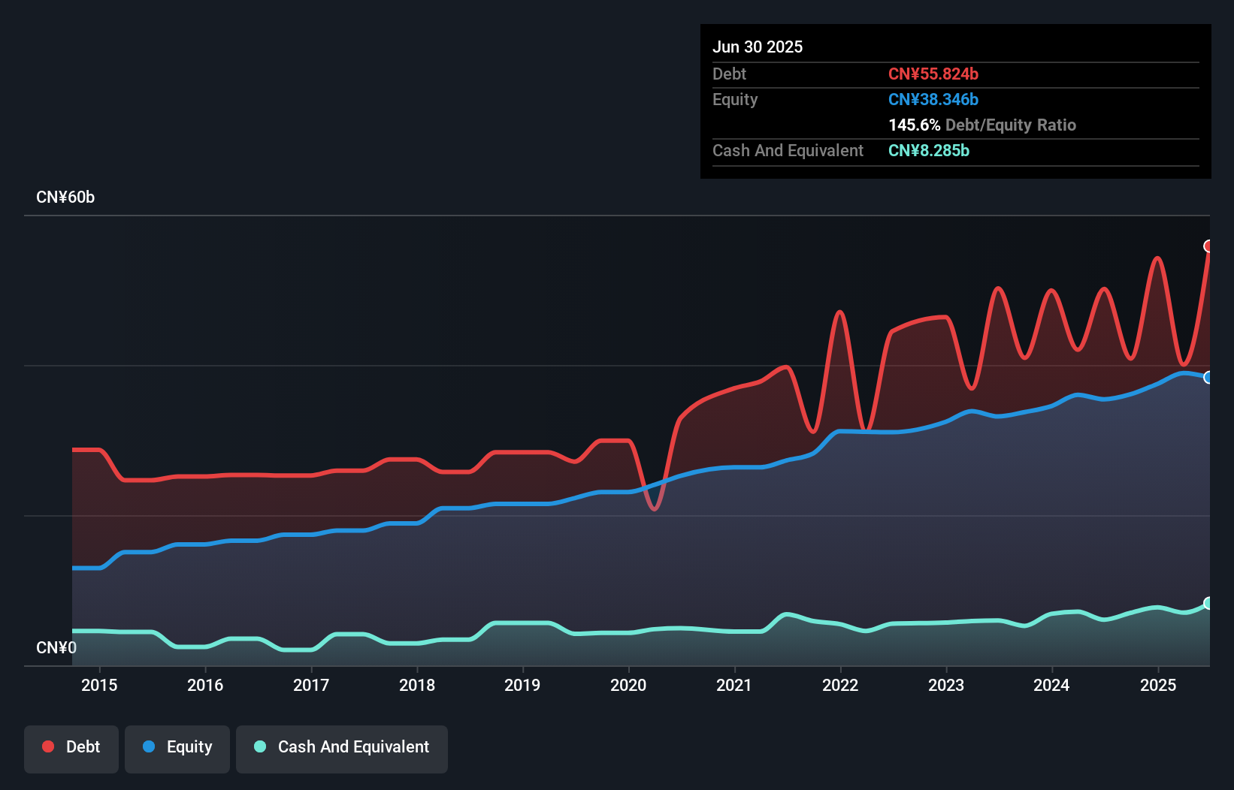Click the teal Cash endpoint marker
Screen dimensions: 1234x790
click(1208, 603)
